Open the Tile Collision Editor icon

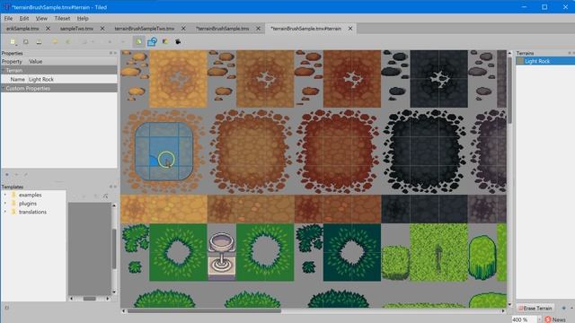[x=152, y=42]
